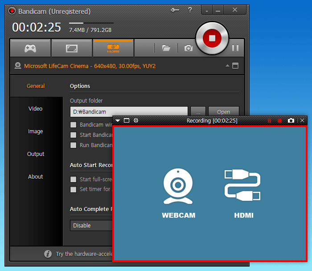Browse for output folder with the ... button
The image size is (312, 271).
(x=198, y=112)
